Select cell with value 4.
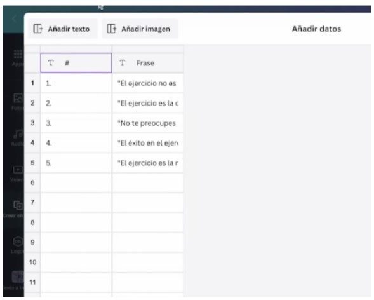This screenshot has height=300, width=374. tap(76, 143)
